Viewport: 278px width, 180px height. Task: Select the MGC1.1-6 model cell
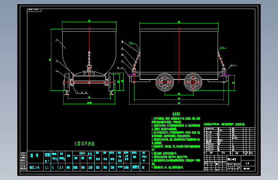tap(35, 167)
